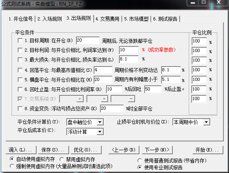Click the 最大损失 loss rate field
This screenshot has width=229, height=173.
click(x=129, y=59)
